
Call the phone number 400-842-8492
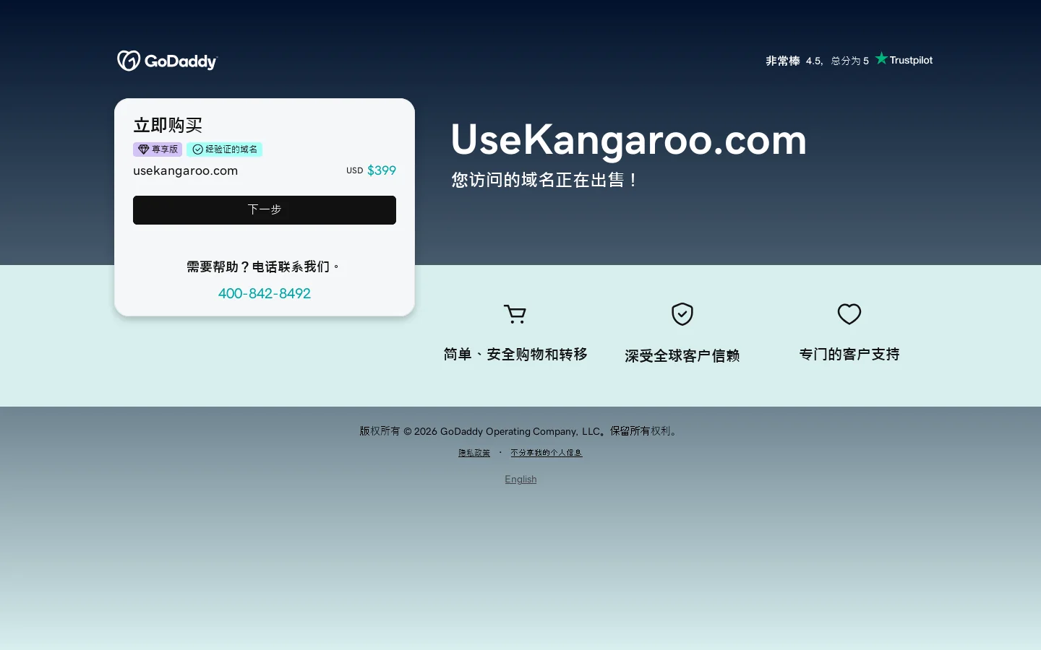(265, 293)
